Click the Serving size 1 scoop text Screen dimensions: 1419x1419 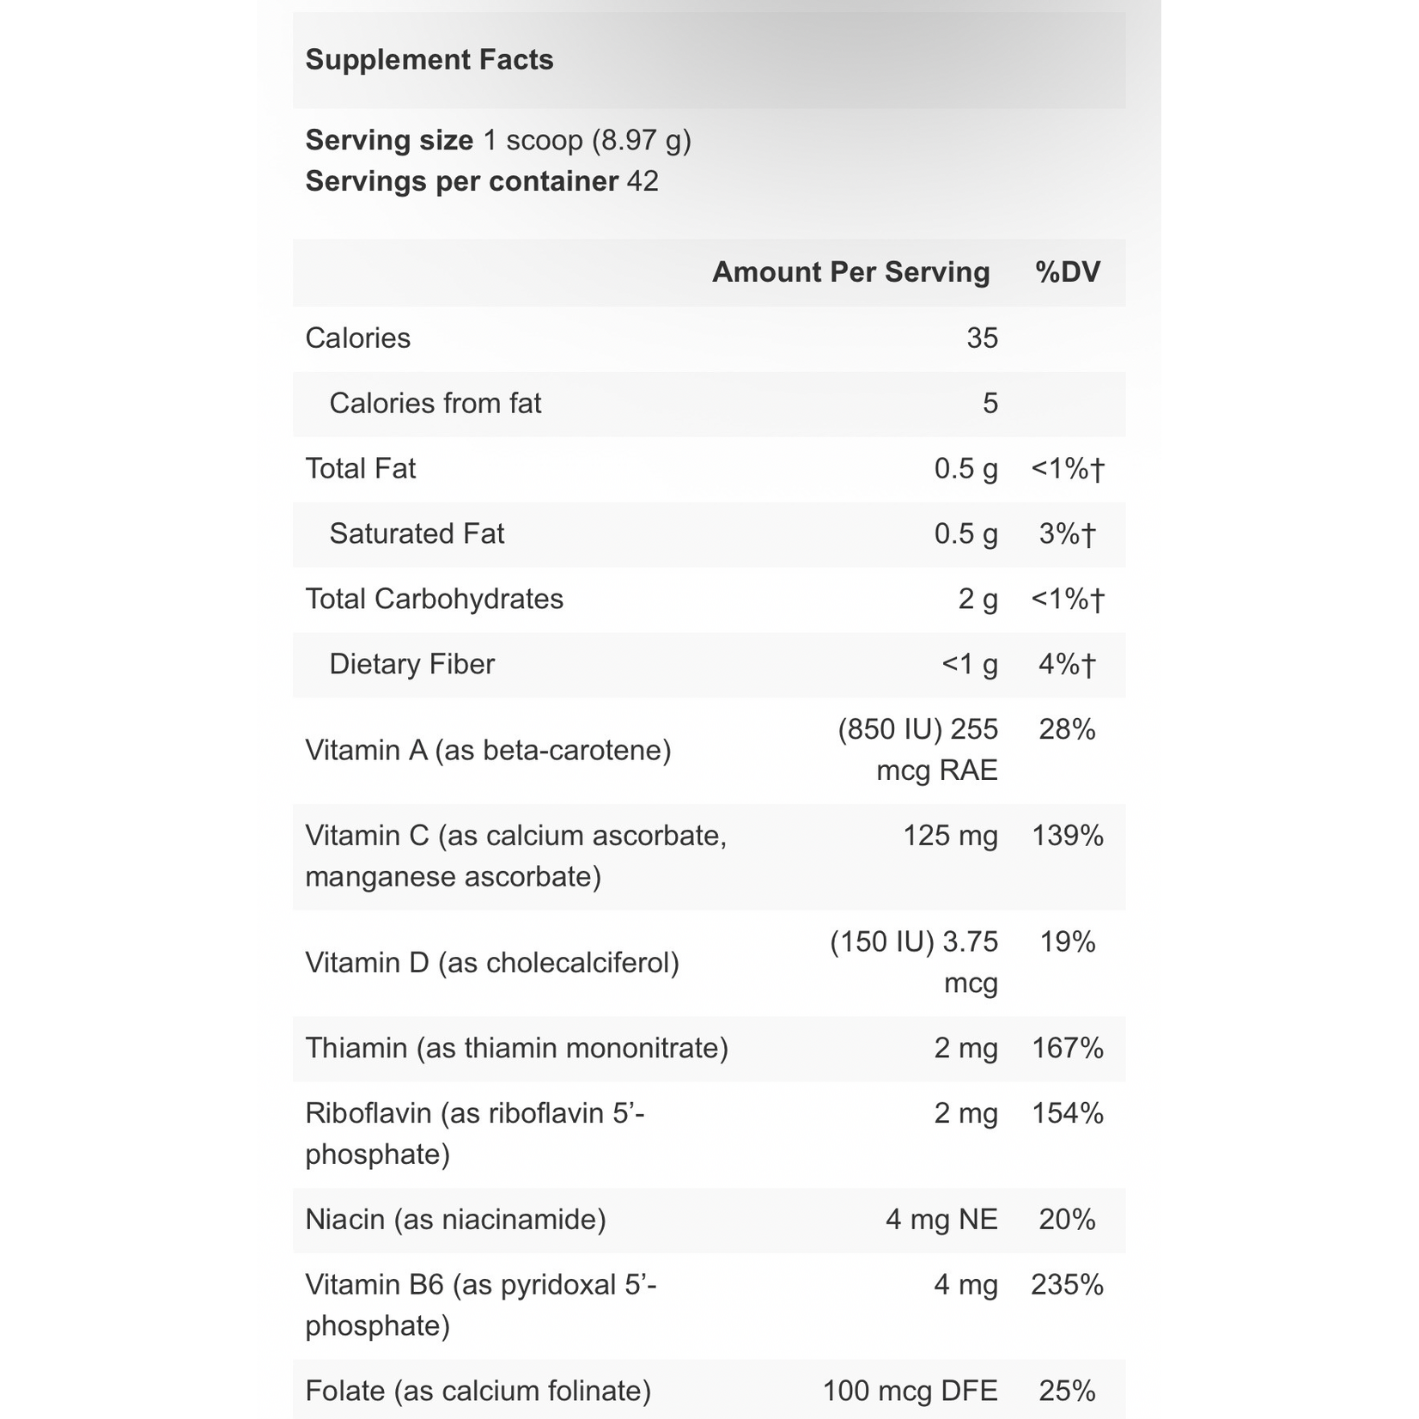pyautogui.click(x=498, y=140)
